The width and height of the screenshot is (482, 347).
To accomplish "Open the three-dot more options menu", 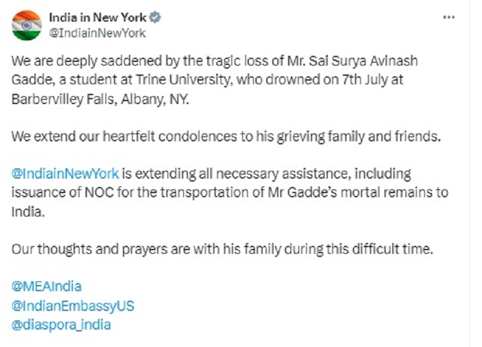I will click(x=449, y=17).
